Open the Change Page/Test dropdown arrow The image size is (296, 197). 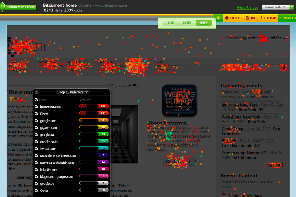pos(292,7)
